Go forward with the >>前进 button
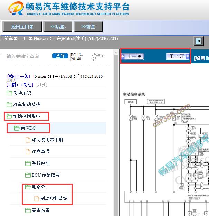Image resolution: width=209 pixels, height=216 pixels. tap(88, 27)
